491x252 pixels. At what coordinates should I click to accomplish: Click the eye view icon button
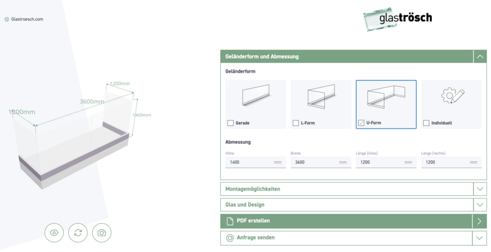pos(54,233)
